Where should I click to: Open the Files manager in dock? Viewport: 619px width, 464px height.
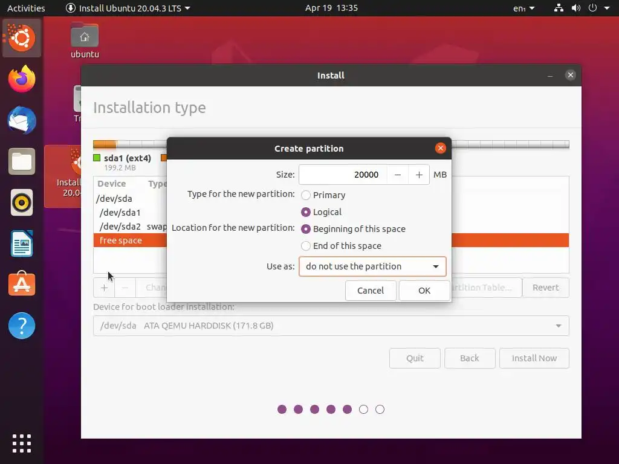coord(22,161)
